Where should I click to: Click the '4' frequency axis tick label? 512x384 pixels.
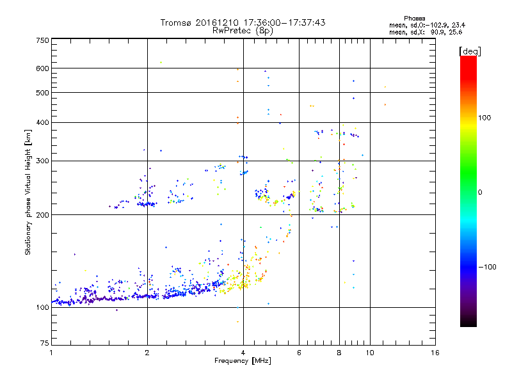243,353
